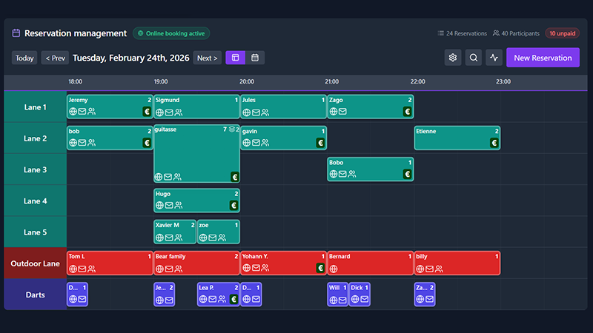Create a New Reservation

click(543, 58)
